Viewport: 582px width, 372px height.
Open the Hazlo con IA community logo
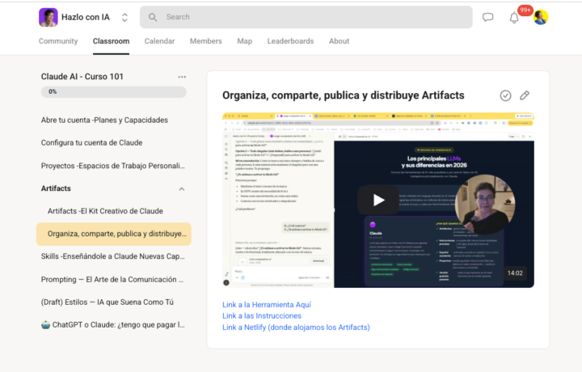[x=48, y=17]
